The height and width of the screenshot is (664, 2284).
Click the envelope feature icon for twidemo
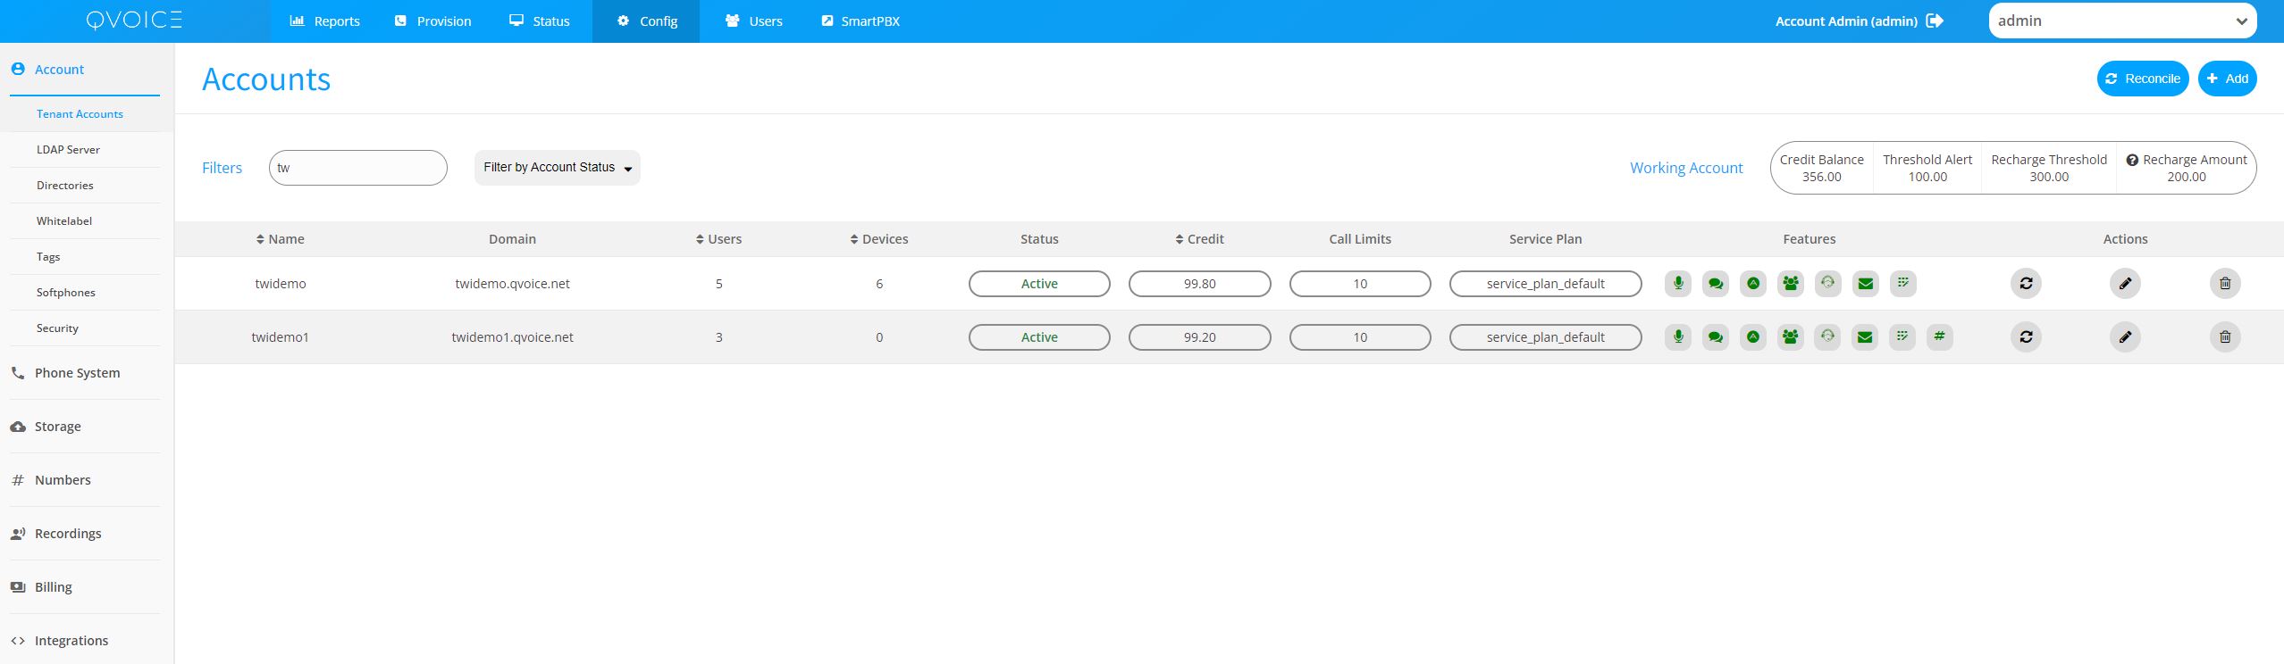point(1865,284)
